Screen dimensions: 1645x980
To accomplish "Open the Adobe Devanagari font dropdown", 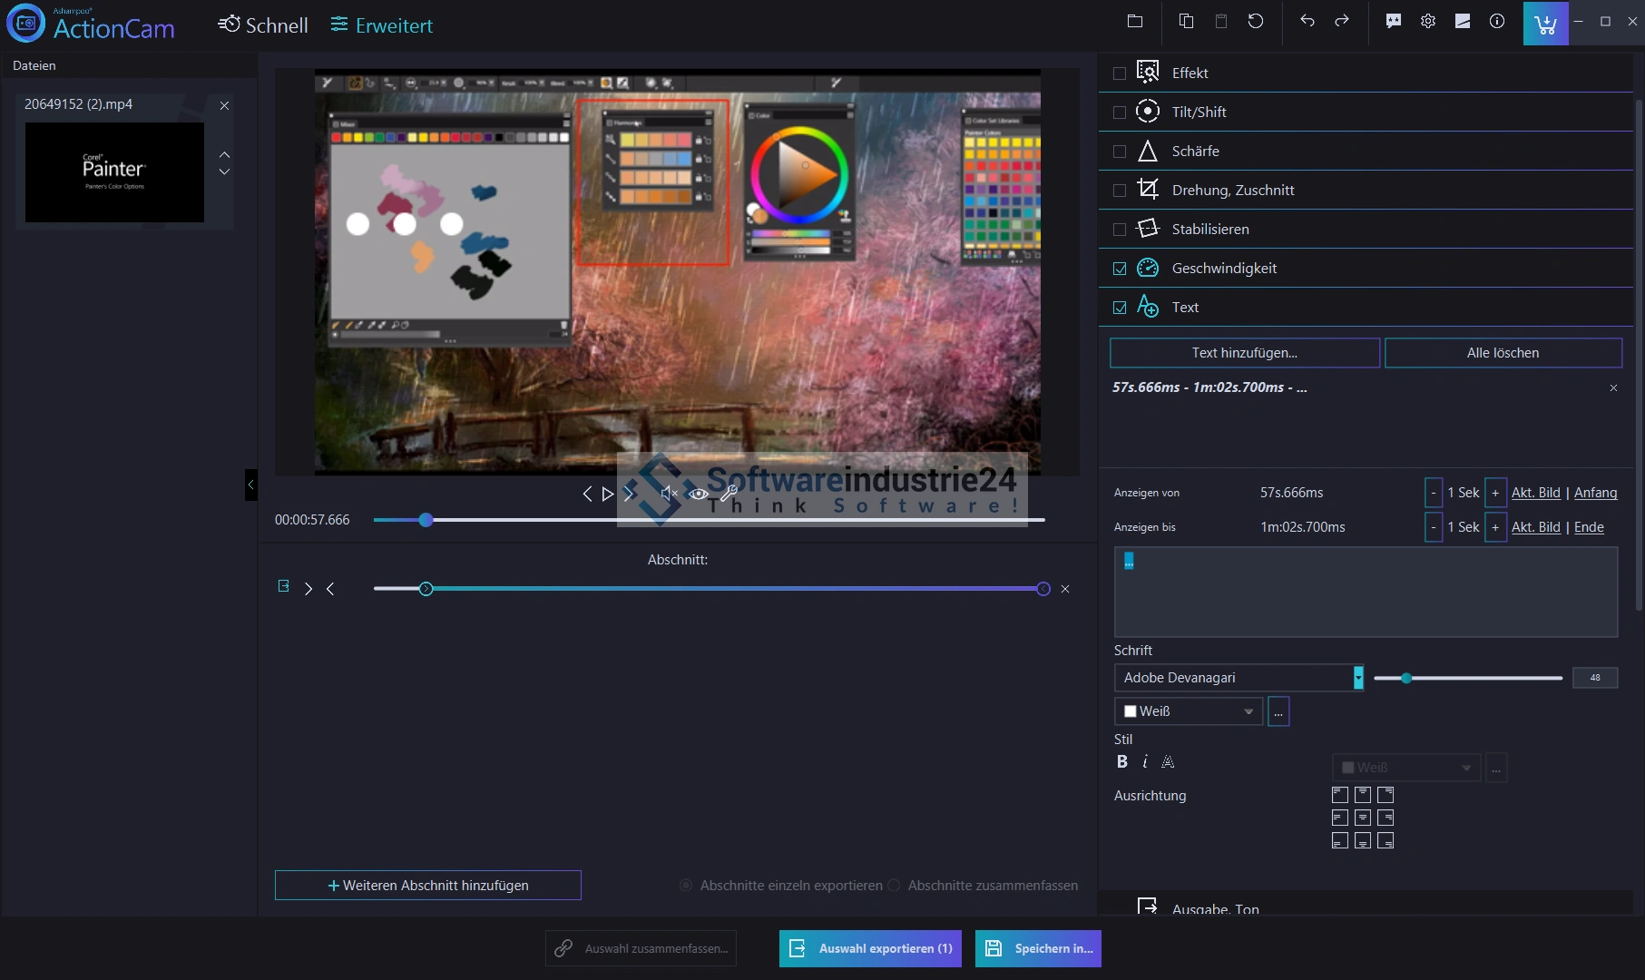I will coord(1357,678).
